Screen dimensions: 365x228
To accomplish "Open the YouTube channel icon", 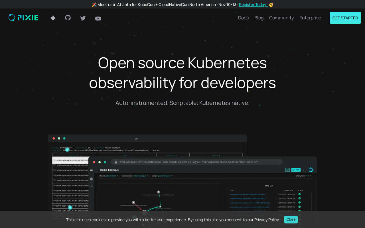I will (98, 19).
